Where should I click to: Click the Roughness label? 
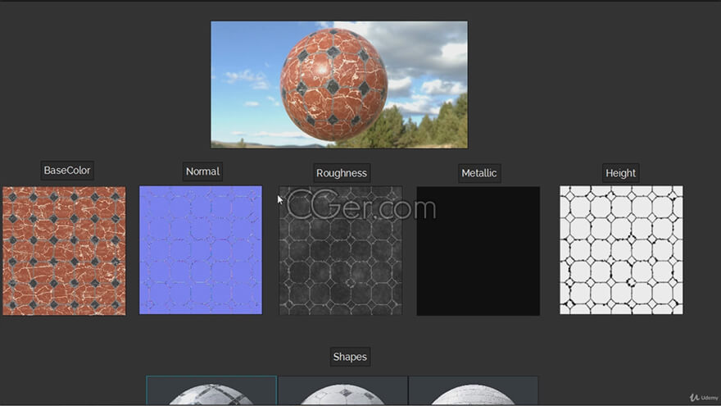[x=342, y=173]
